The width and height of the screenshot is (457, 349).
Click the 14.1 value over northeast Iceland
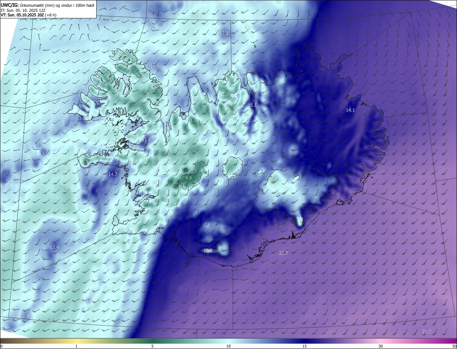(350, 110)
